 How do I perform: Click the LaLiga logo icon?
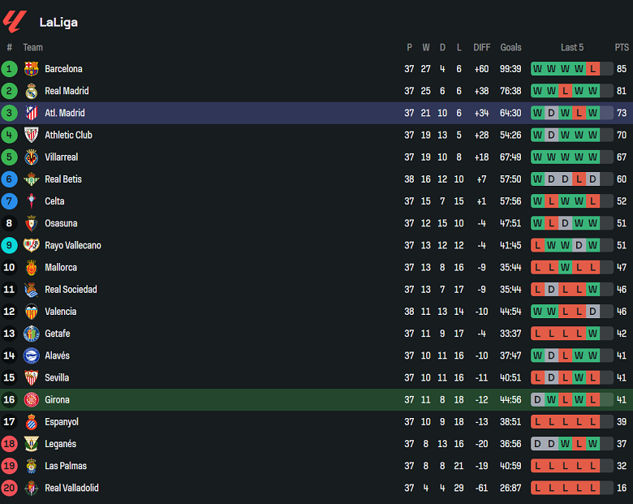click(15, 21)
